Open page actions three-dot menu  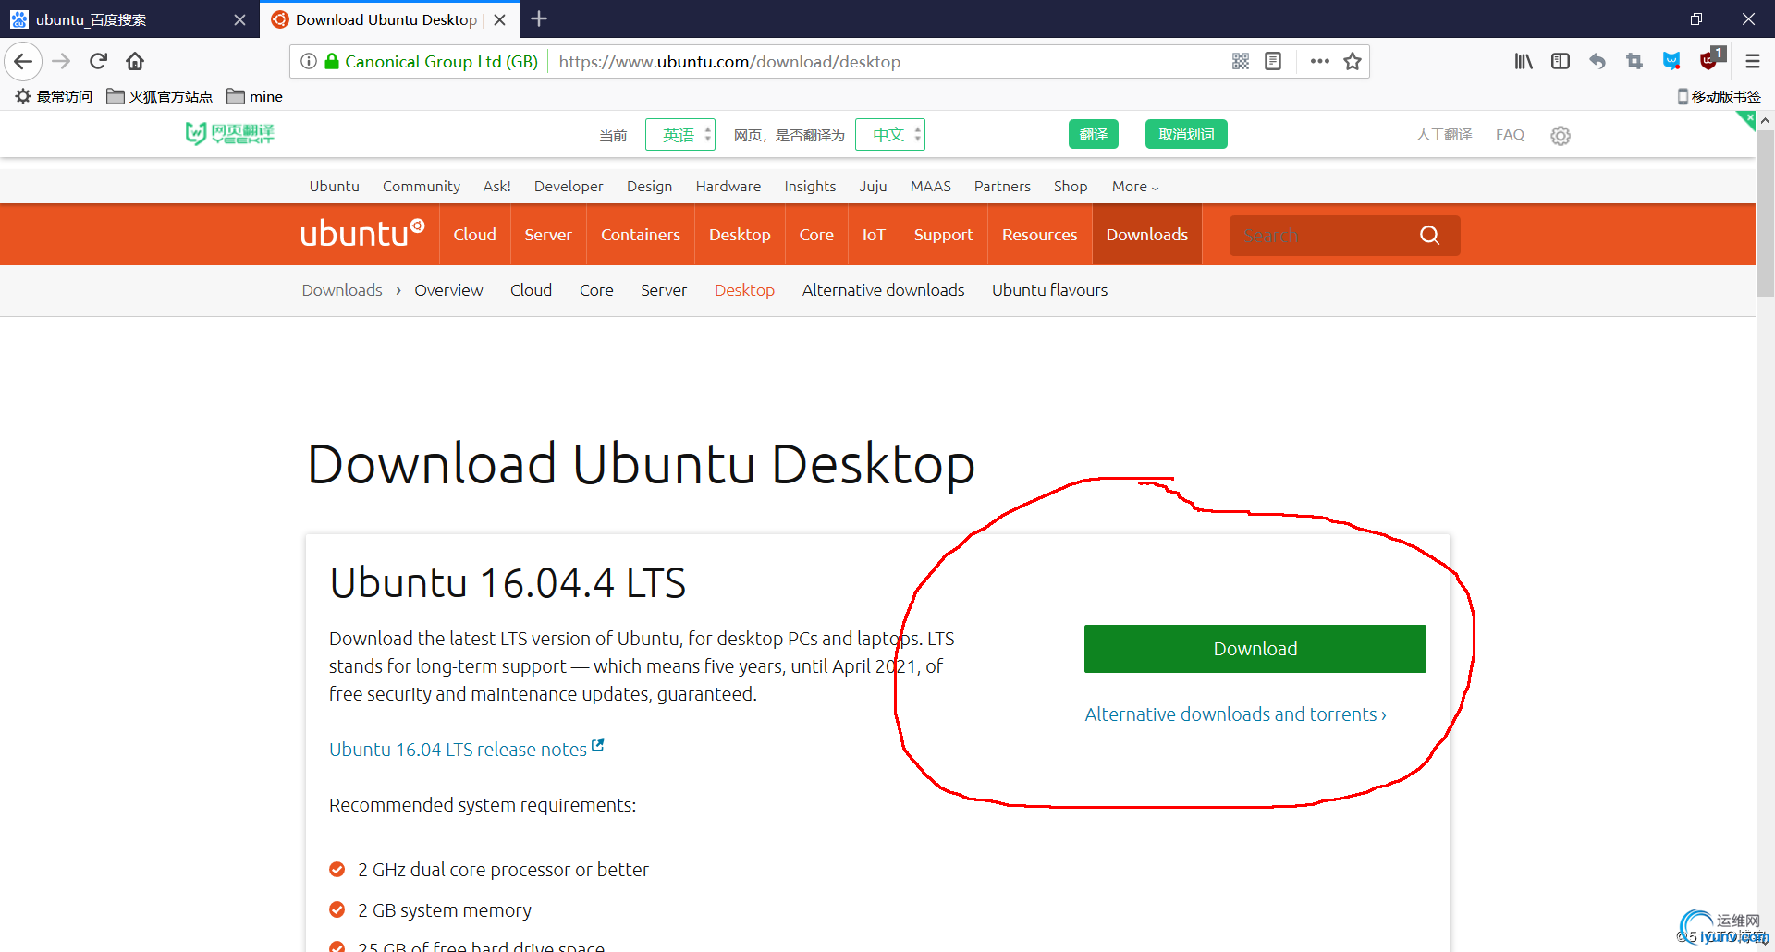point(1320,61)
